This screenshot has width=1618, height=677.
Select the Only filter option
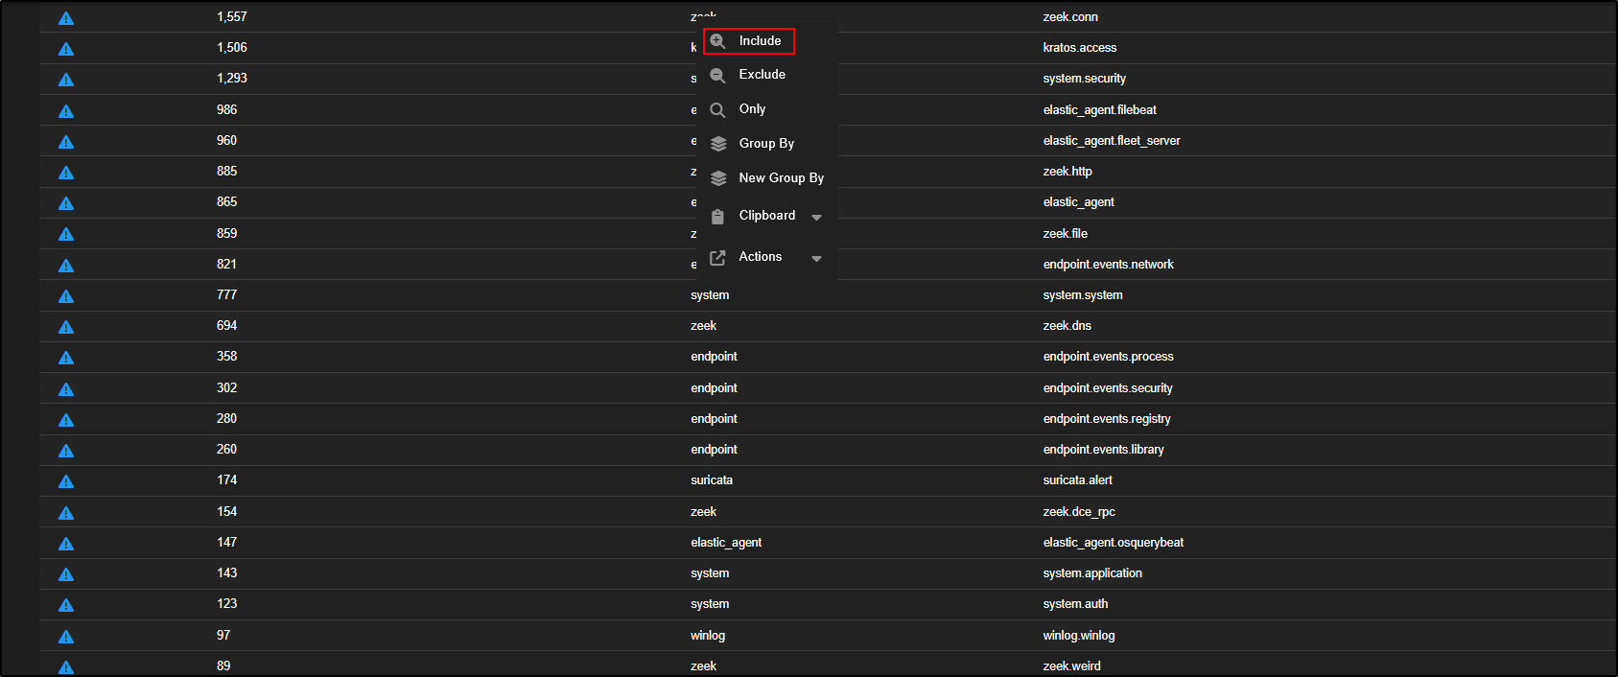tap(752, 109)
